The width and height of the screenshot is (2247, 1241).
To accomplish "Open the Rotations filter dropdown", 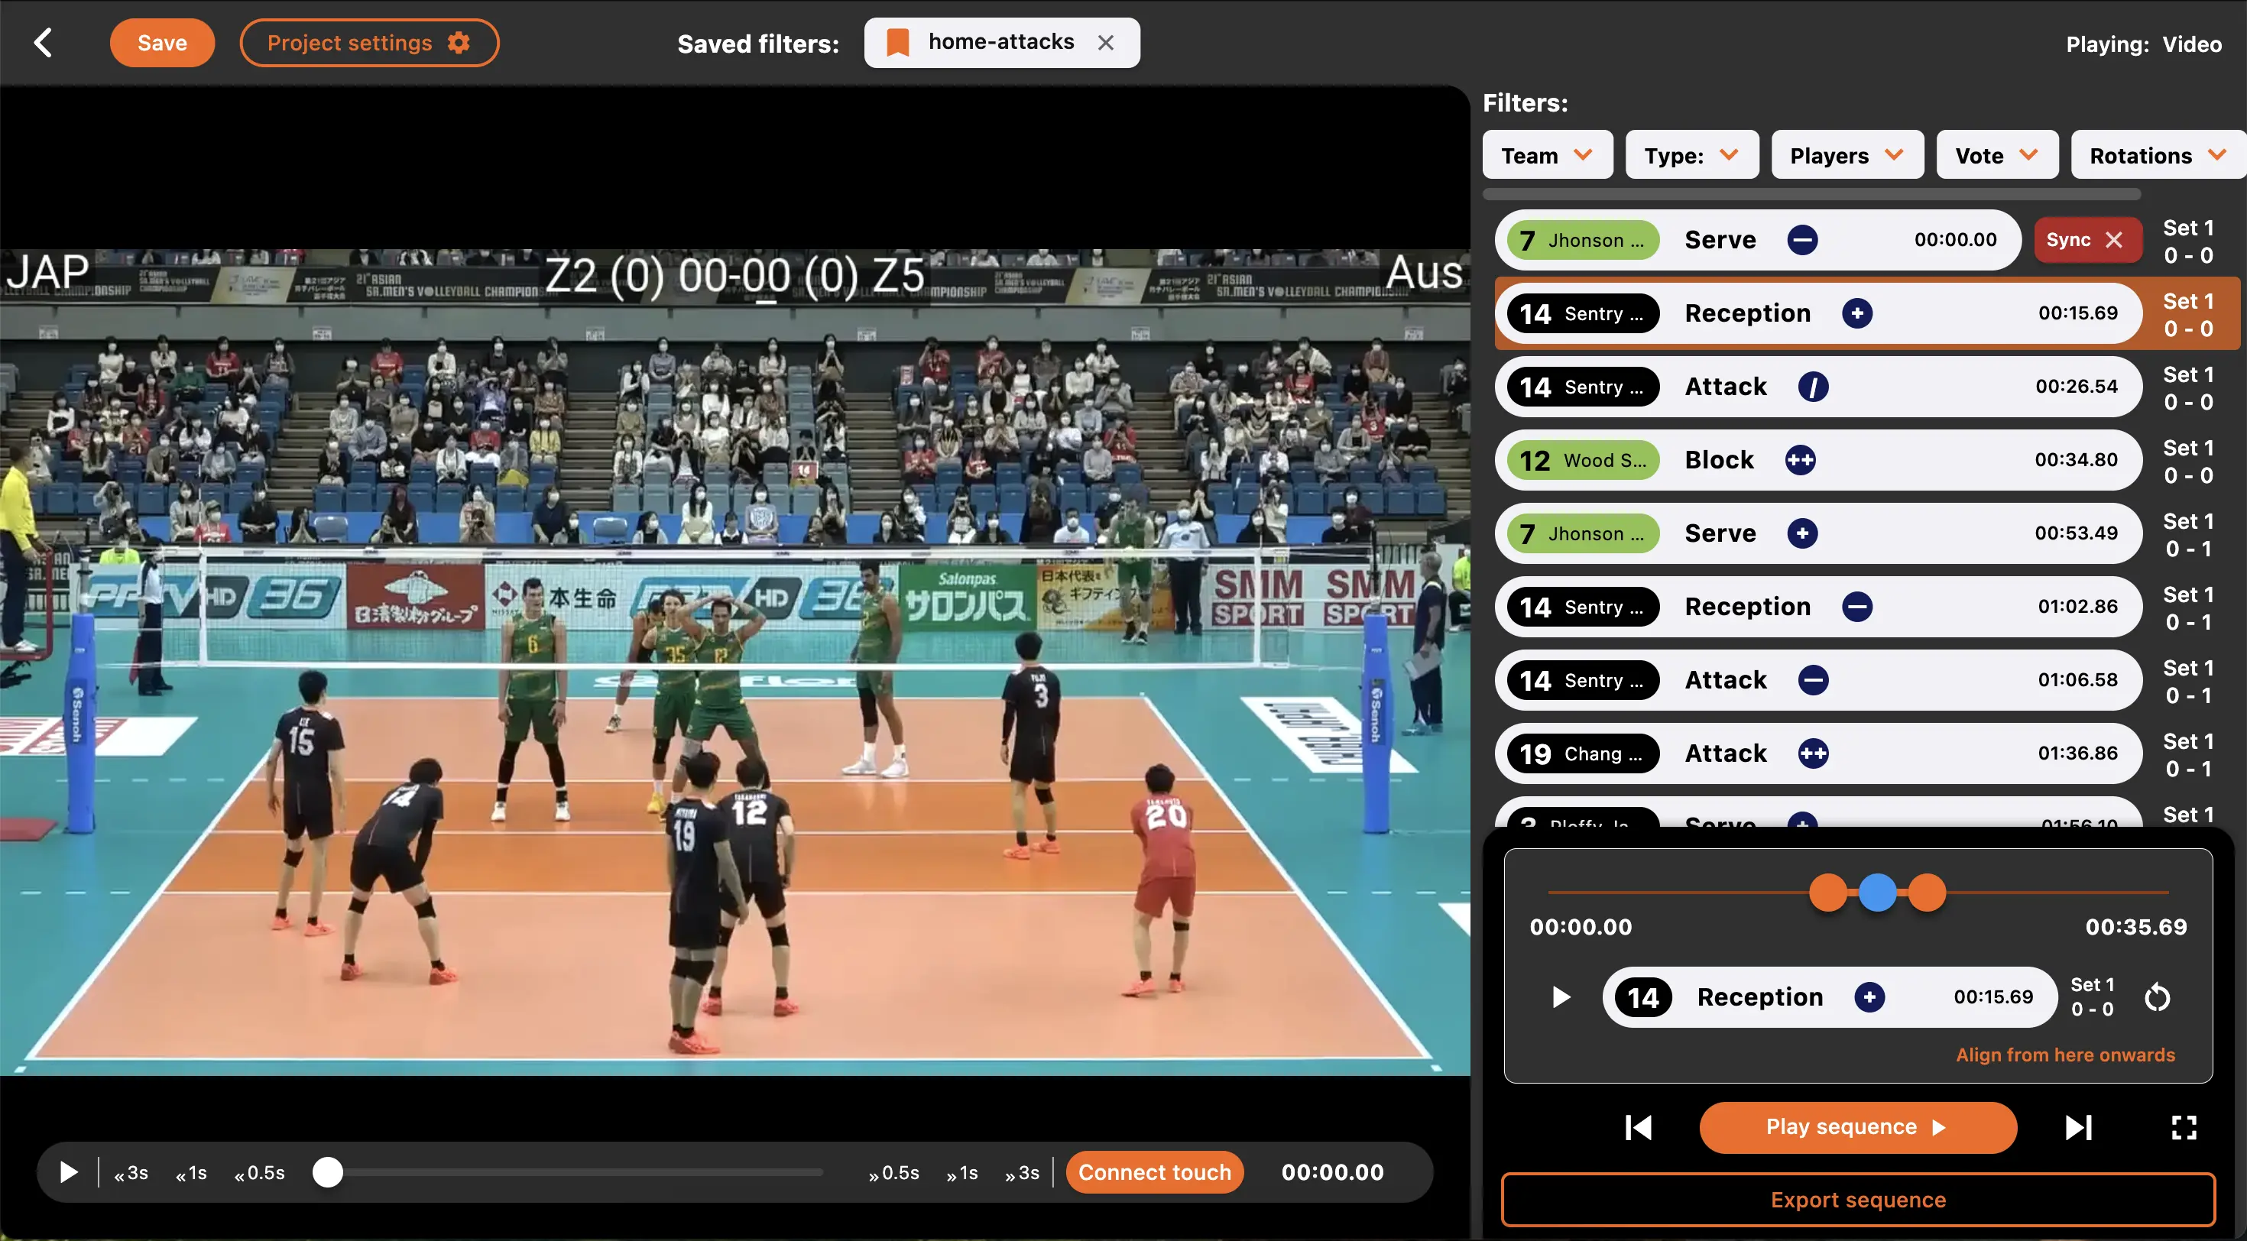I will point(2158,155).
